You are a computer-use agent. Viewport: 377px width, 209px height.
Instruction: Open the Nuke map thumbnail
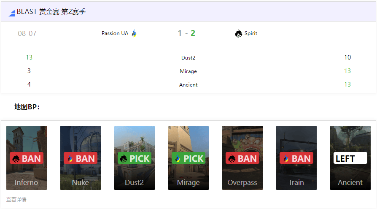click(x=81, y=158)
